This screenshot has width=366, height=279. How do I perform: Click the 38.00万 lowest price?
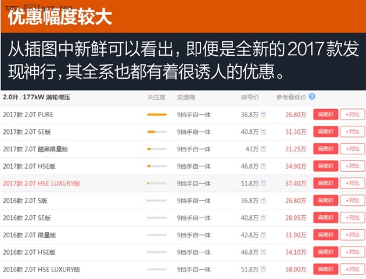pyautogui.click(x=296, y=270)
